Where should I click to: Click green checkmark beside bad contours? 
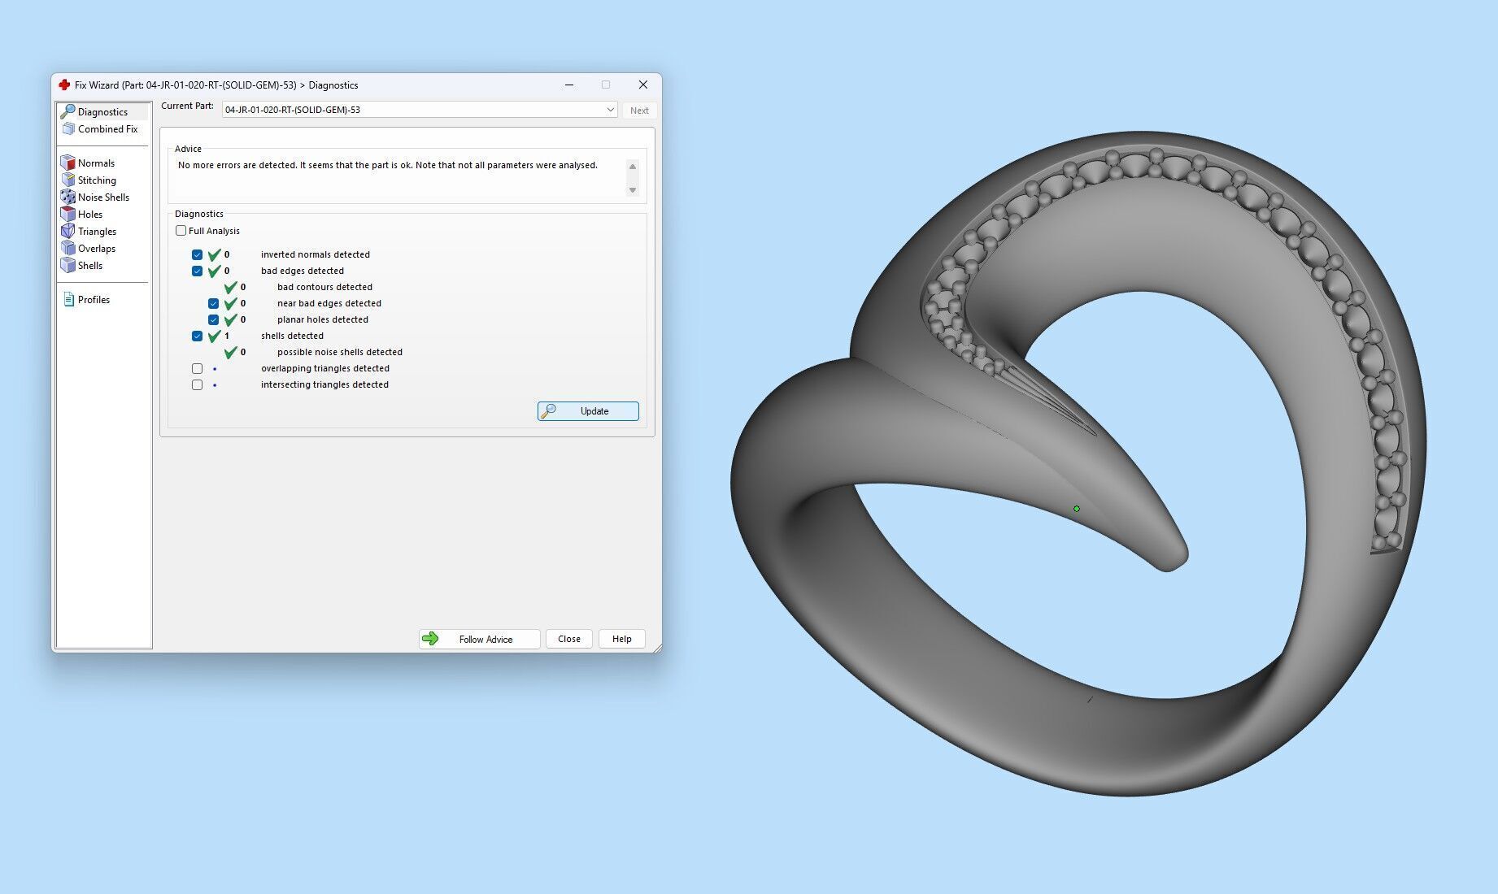click(x=231, y=287)
